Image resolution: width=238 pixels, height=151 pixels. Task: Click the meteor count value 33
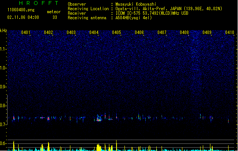(x=55, y=17)
